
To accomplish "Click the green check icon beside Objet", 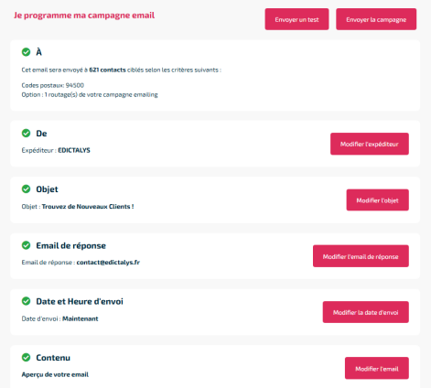I will pyautogui.click(x=26, y=189).
